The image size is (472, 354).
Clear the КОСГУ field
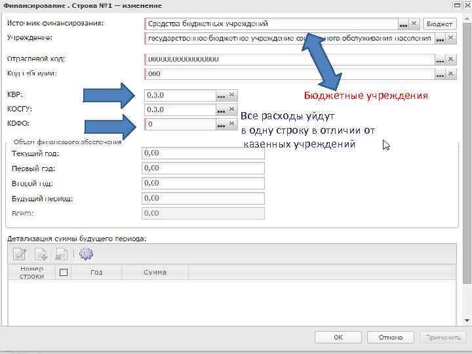click(x=232, y=109)
